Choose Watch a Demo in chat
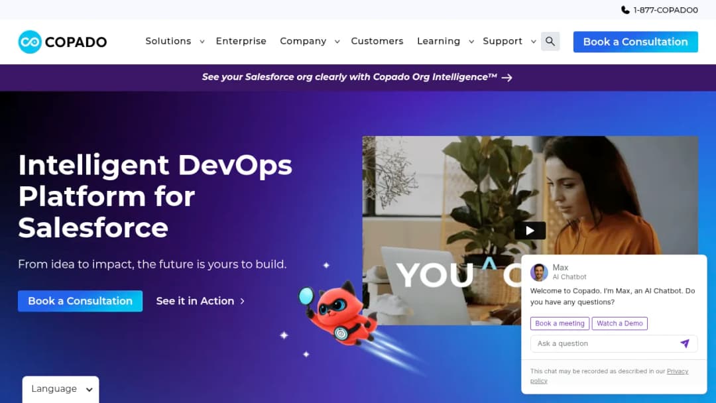Image resolution: width=716 pixels, height=403 pixels. (620, 323)
